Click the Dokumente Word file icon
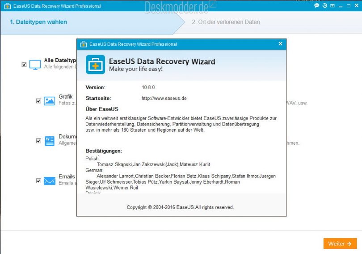 point(50,141)
